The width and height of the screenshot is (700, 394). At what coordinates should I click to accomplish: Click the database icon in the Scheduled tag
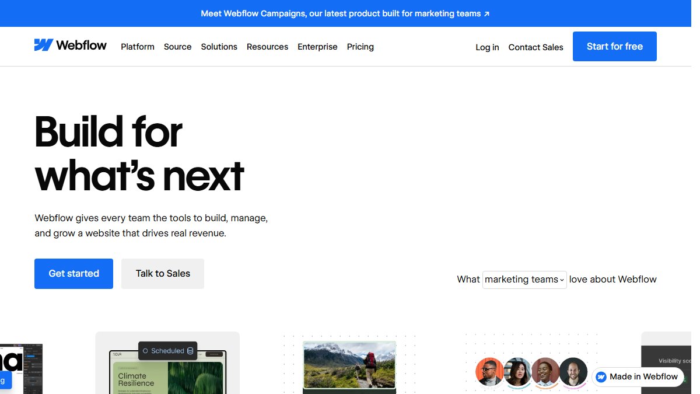point(189,351)
